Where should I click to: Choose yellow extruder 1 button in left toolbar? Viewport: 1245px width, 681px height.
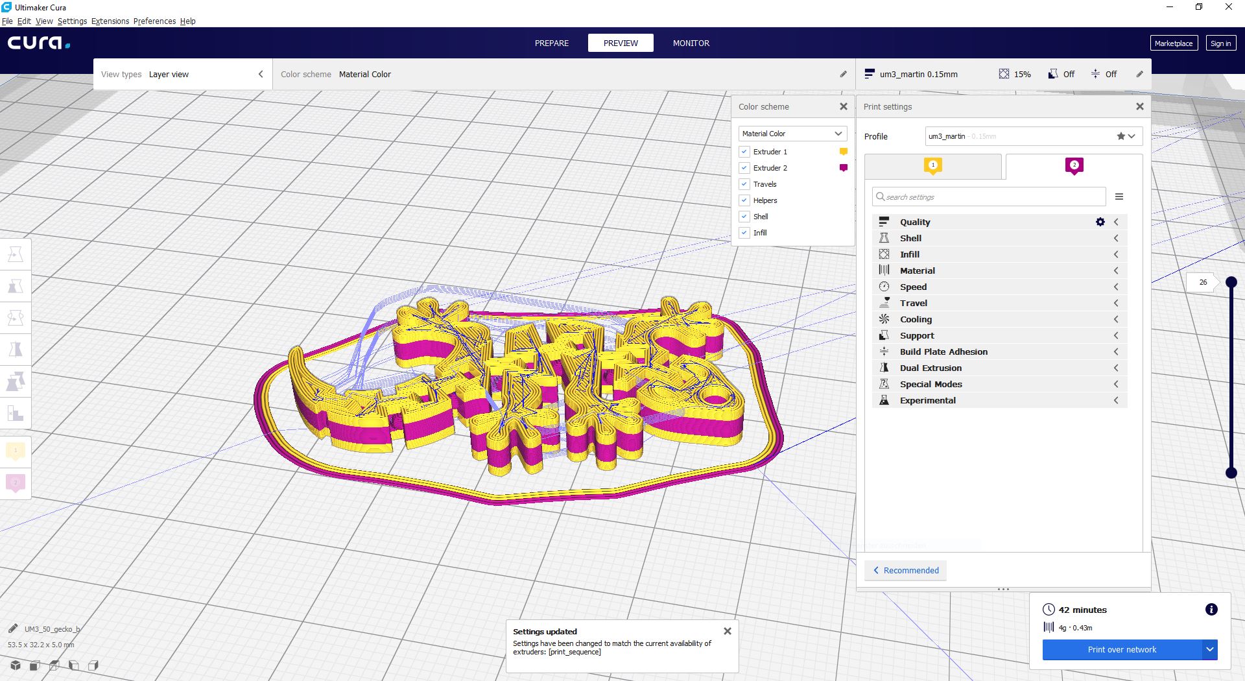(16, 451)
